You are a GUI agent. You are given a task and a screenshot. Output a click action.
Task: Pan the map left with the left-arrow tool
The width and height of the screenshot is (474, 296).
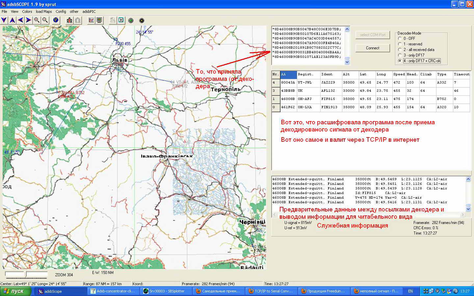click(20, 20)
